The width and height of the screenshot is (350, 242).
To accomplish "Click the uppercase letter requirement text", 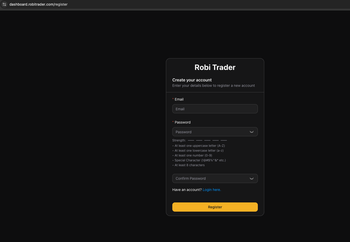I will (x=199, y=146).
